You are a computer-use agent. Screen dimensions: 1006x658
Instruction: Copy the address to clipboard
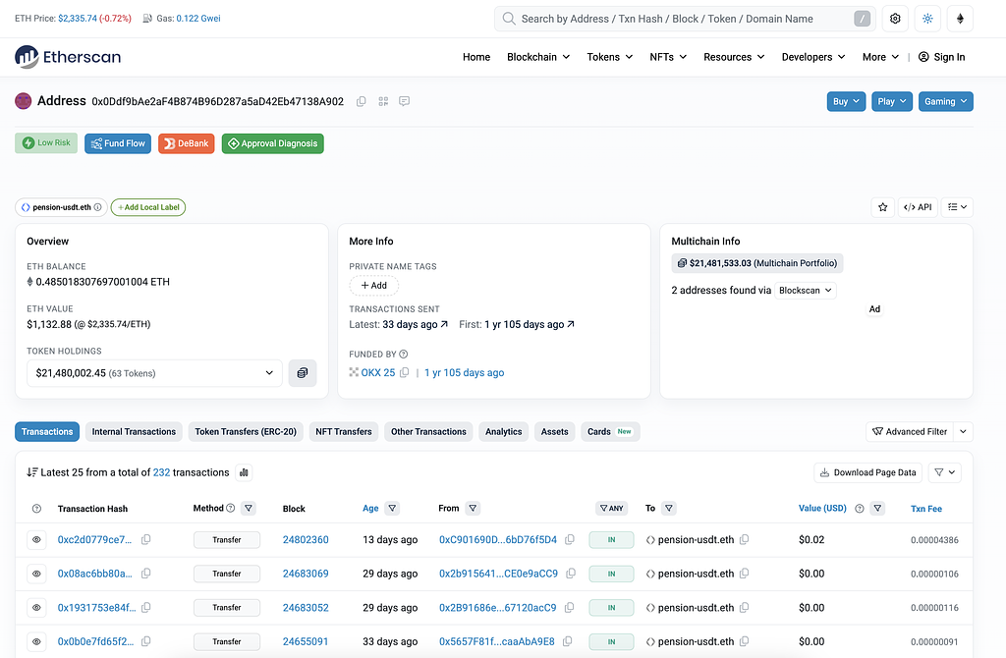click(362, 101)
